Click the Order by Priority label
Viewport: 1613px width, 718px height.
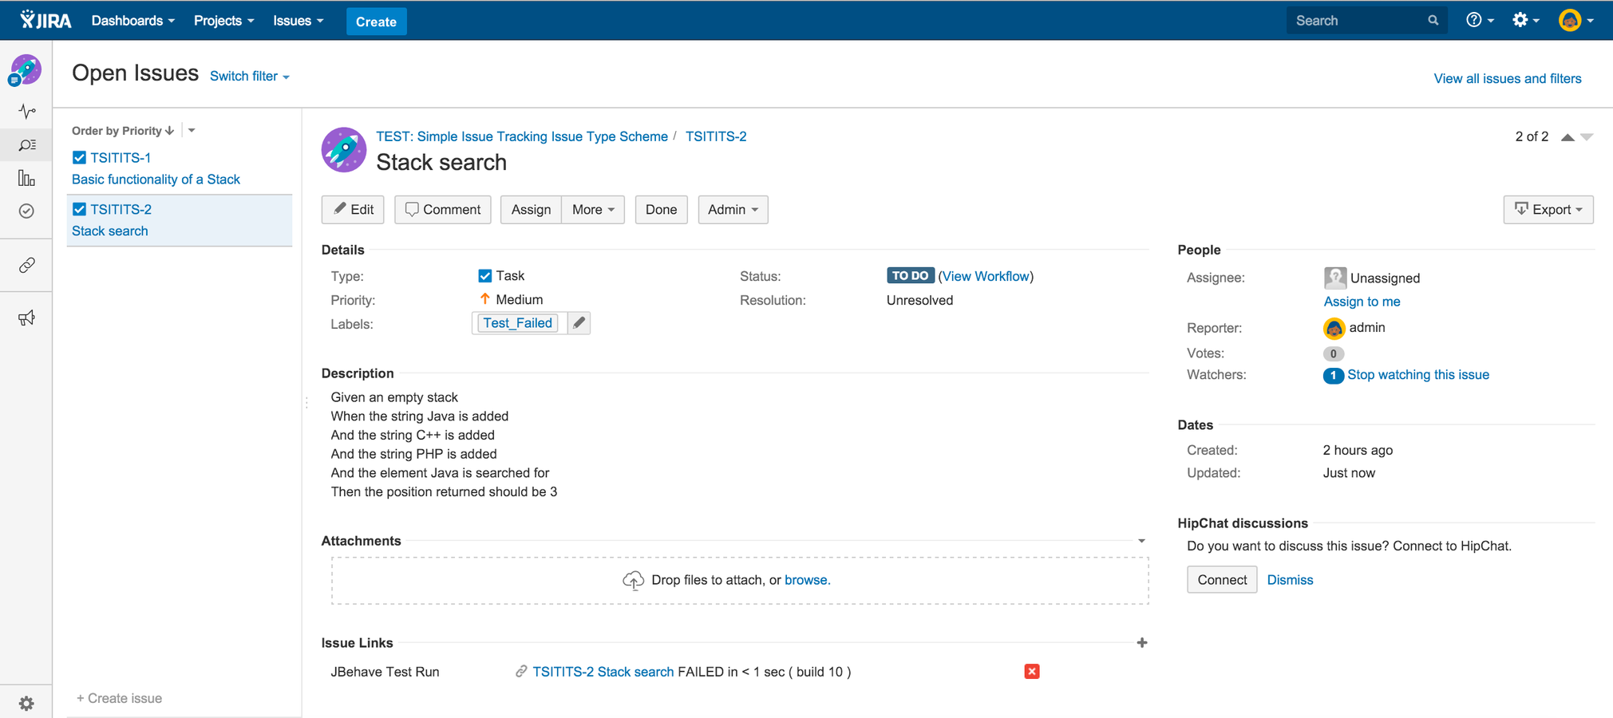point(117,131)
